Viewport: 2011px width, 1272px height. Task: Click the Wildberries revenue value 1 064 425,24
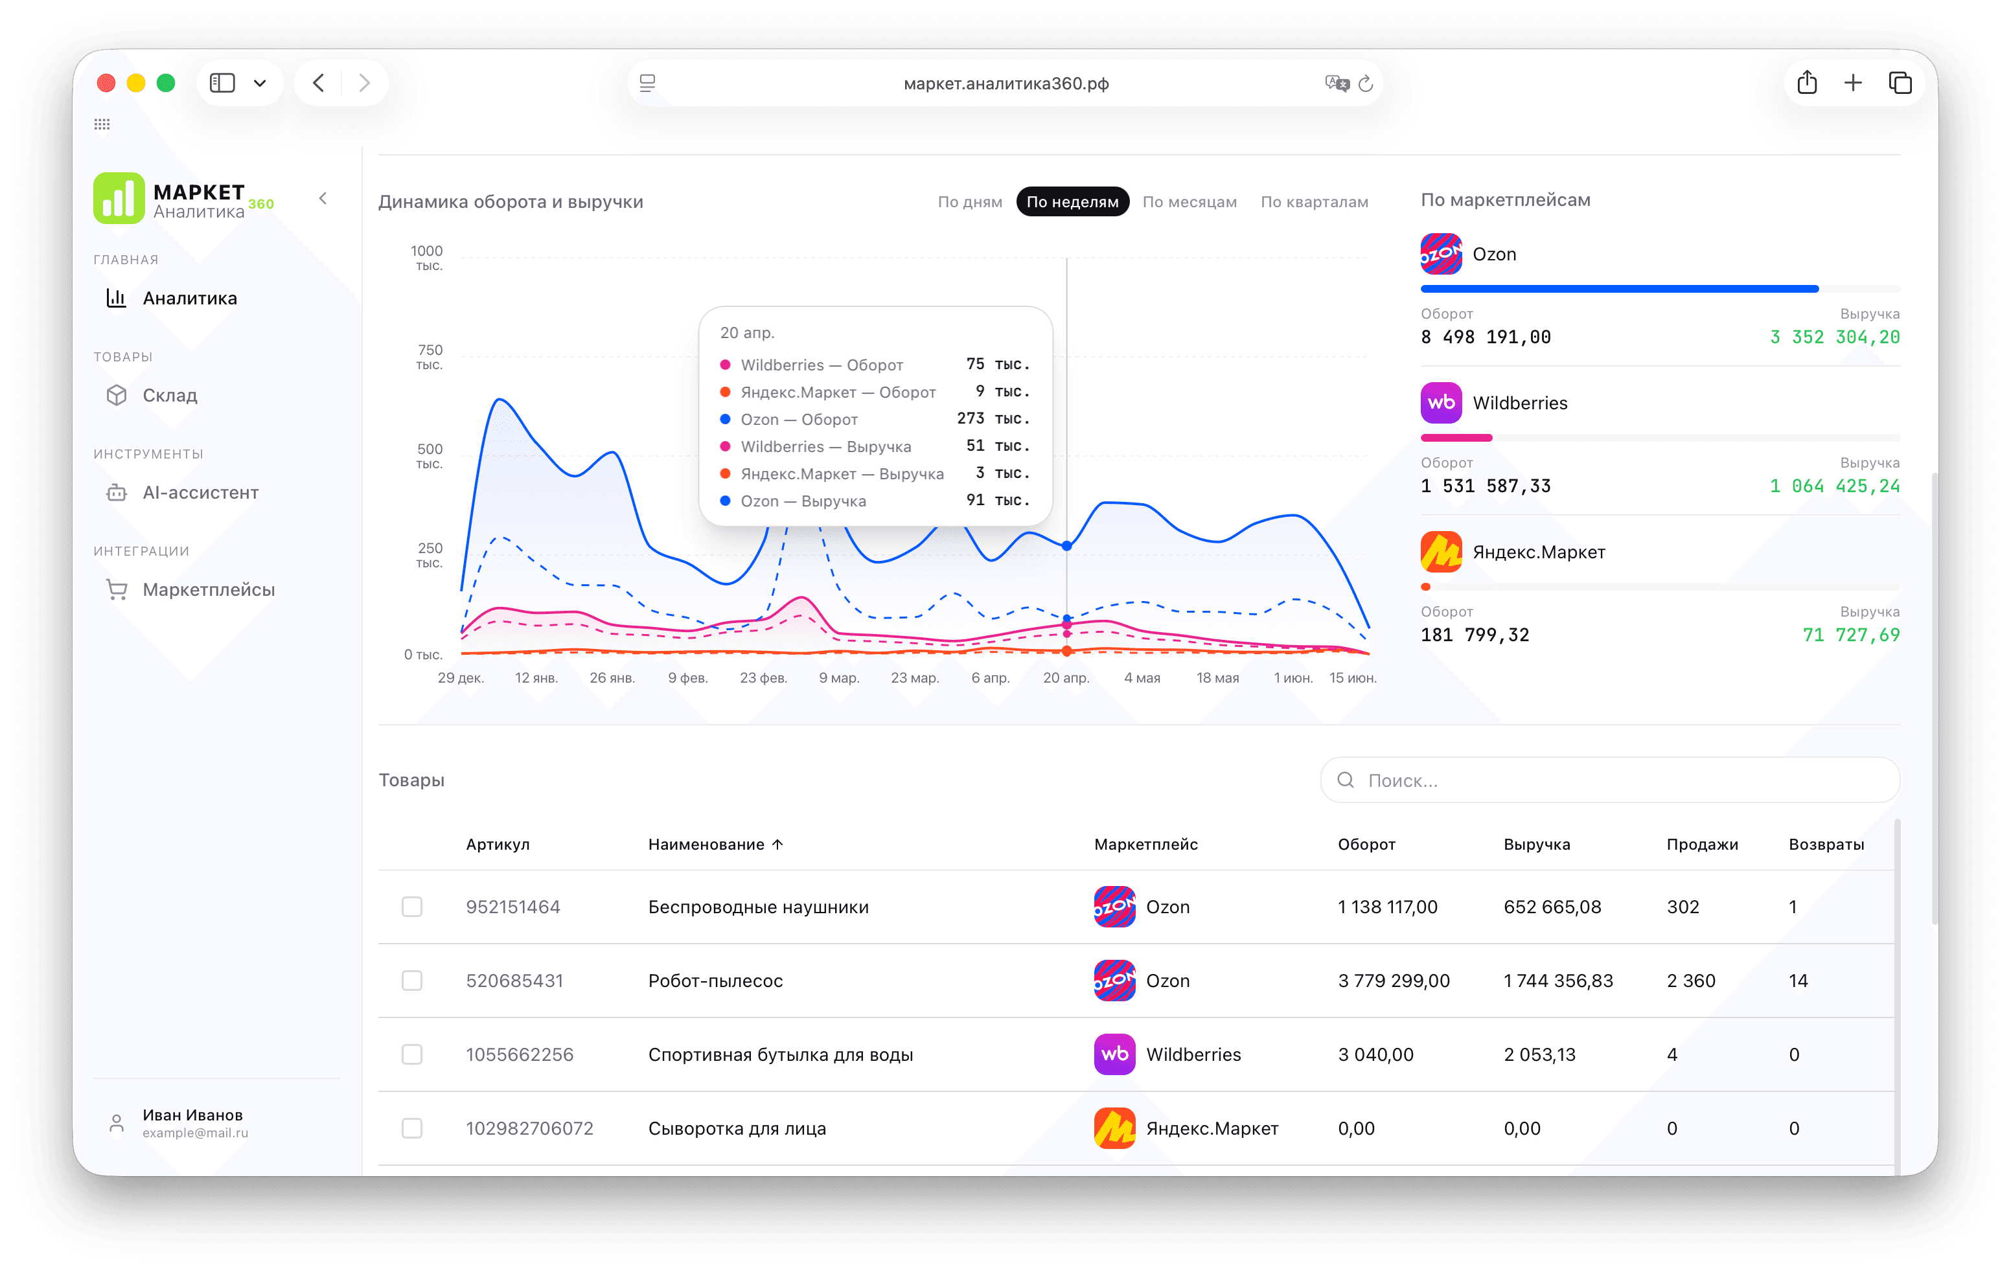(x=1835, y=486)
